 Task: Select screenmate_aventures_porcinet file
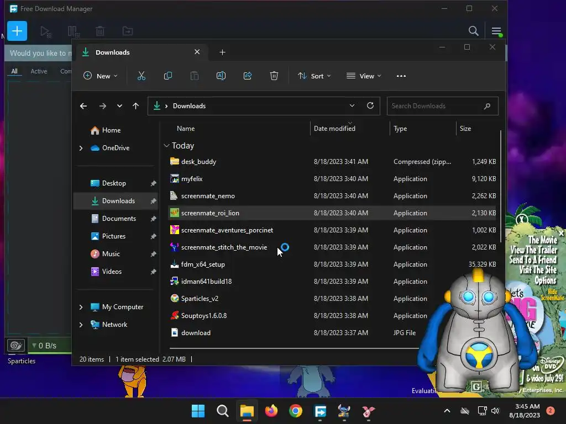[332, 230]
